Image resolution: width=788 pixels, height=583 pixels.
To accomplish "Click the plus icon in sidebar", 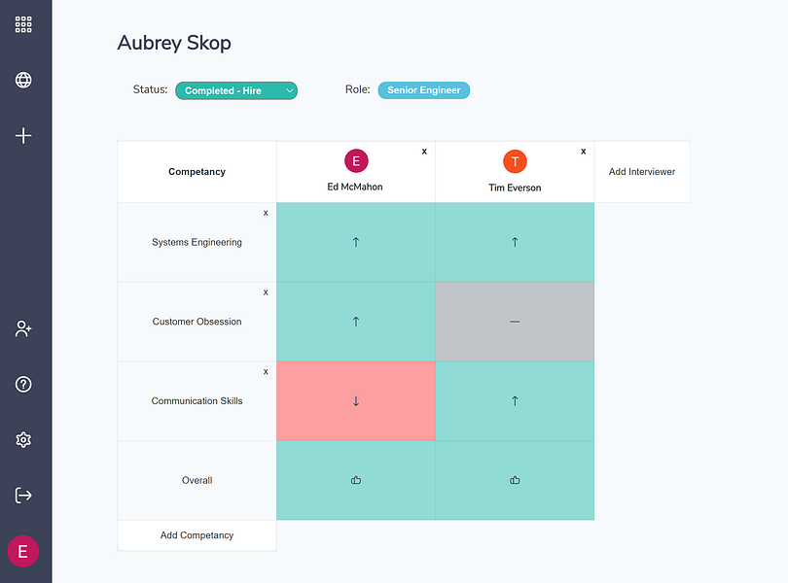I will [x=23, y=136].
